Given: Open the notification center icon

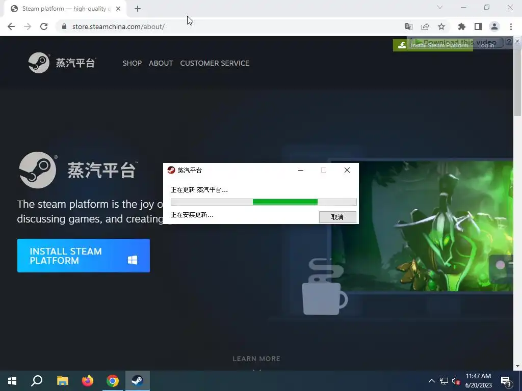Looking at the screenshot, I should pos(506,381).
